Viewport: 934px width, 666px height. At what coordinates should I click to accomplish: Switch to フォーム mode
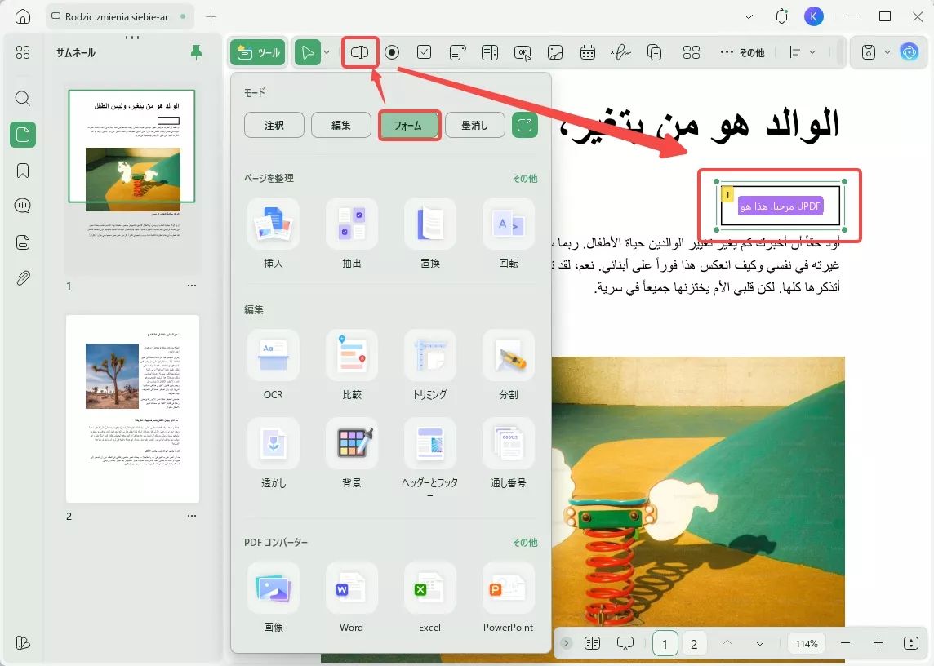[408, 125]
